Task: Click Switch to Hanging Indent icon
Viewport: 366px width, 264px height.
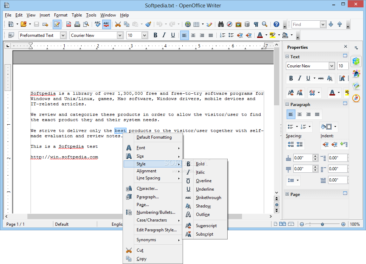Action: tap(344, 144)
